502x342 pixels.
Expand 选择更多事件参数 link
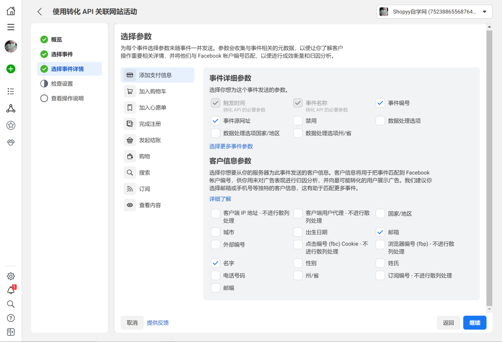pos(231,146)
